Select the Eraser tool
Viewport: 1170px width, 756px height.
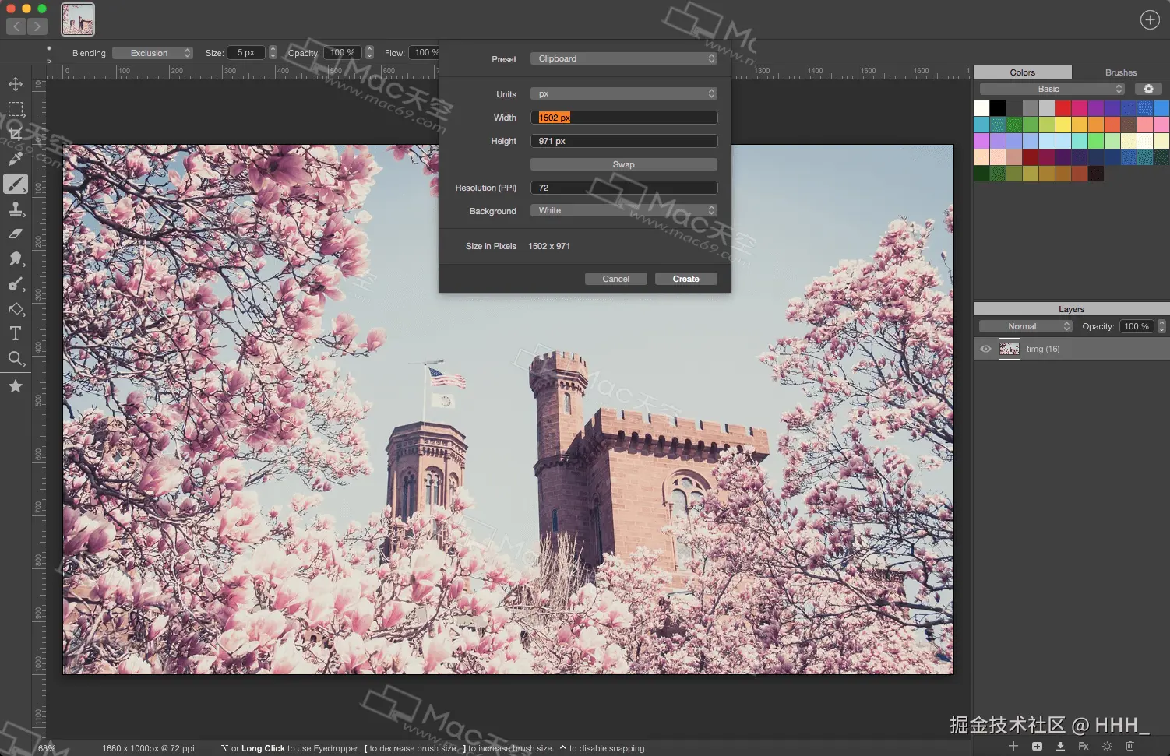(16, 234)
